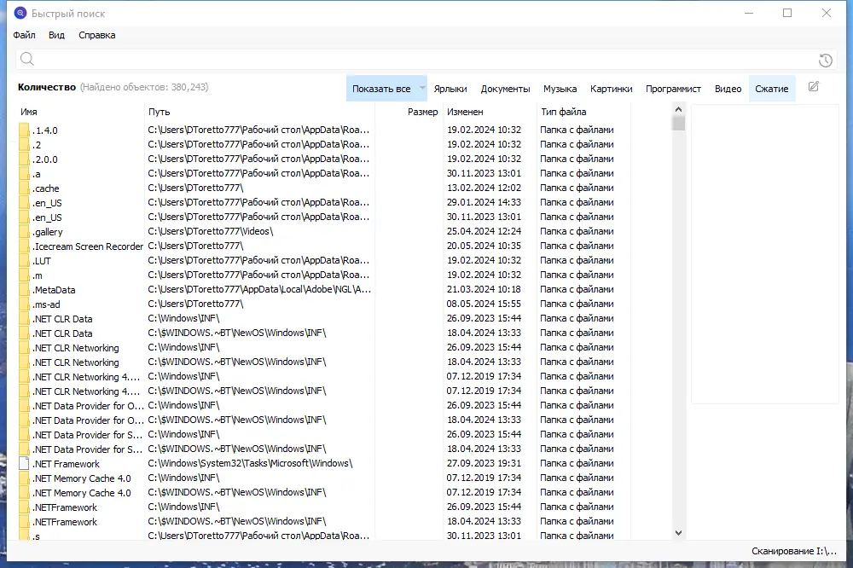Click the date 13.02.2024 12:02
The height and width of the screenshot is (568, 853).
484,188
